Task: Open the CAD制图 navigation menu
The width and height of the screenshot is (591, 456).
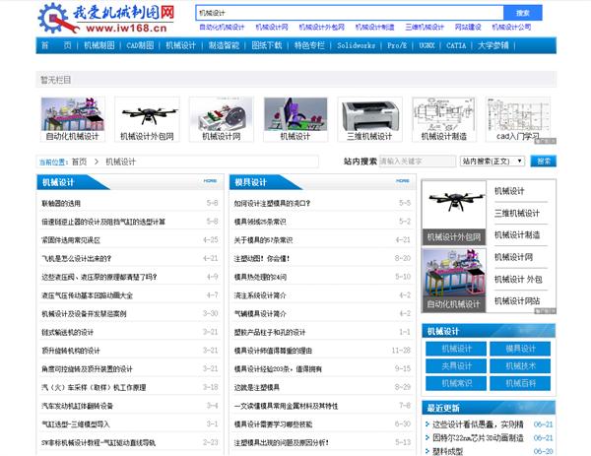Action: 140,45
